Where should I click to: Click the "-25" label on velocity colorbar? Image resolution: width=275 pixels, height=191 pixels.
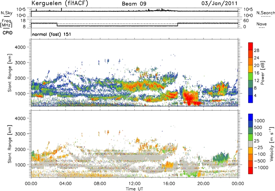[258, 148]
